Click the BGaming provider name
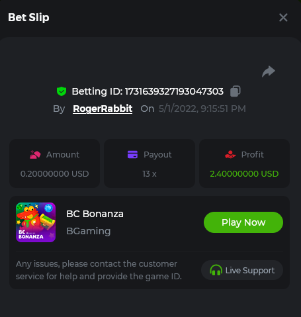 coord(89,231)
